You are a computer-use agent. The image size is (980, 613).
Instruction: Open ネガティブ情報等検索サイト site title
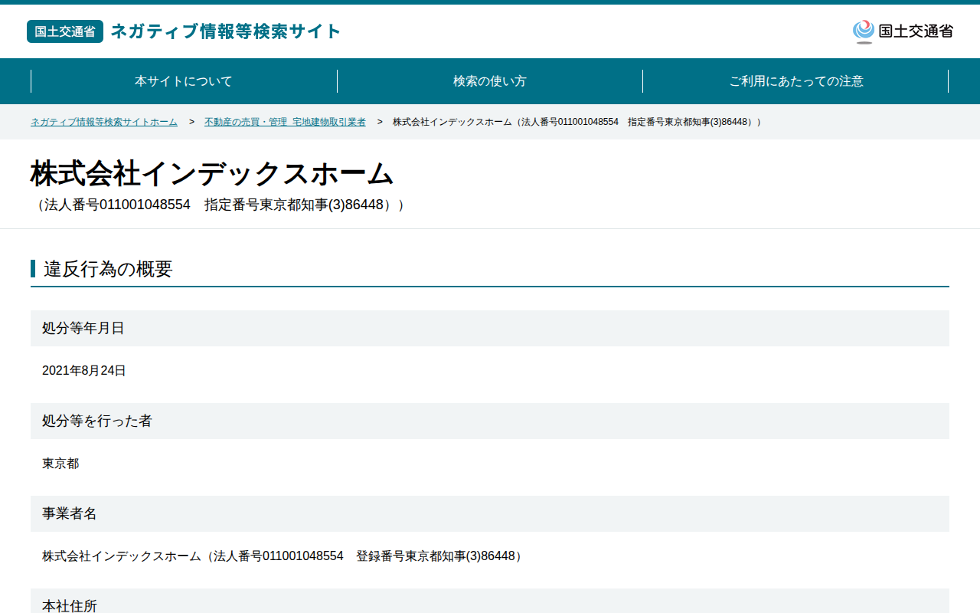coord(226,31)
